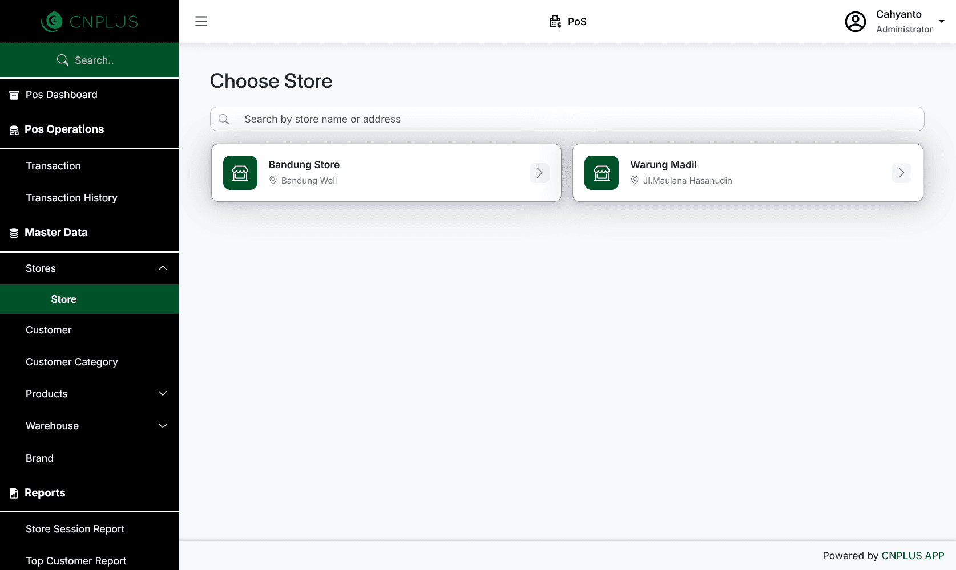The width and height of the screenshot is (956, 570).
Task: Click Bandung Well location pin icon
Action: pyautogui.click(x=273, y=180)
